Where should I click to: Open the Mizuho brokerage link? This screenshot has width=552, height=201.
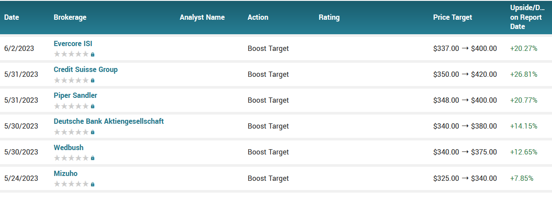65,173
